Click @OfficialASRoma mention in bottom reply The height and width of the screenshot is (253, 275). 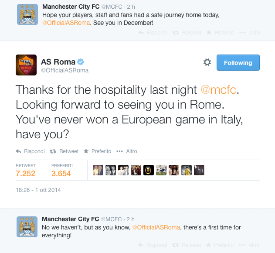(156, 228)
